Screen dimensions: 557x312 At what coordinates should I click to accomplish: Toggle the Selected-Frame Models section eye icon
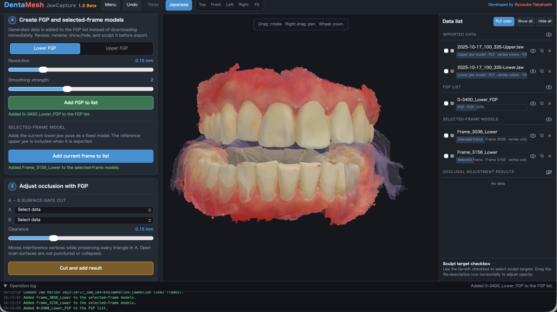click(x=549, y=120)
